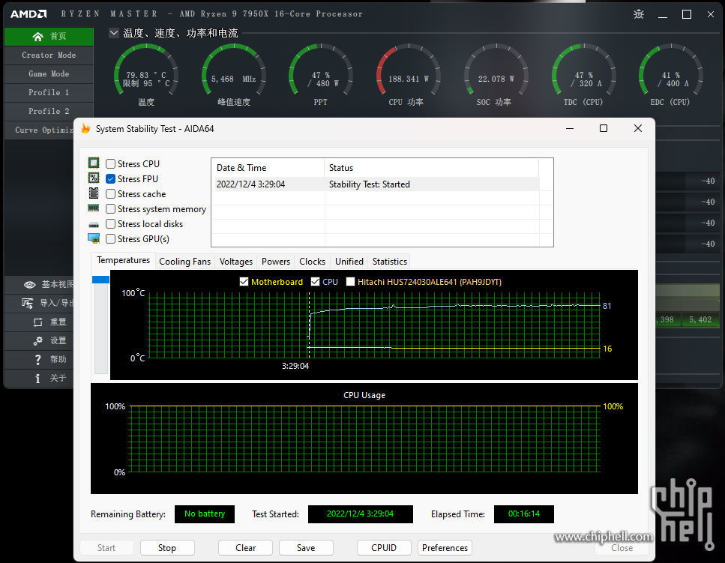
Task: Uncheck CPU in temperature graph legend
Action: click(x=316, y=282)
